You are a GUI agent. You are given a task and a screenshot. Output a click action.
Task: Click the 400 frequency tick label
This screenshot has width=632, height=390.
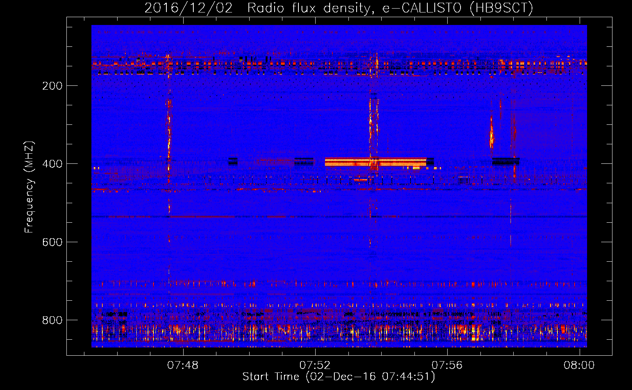coord(52,164)
